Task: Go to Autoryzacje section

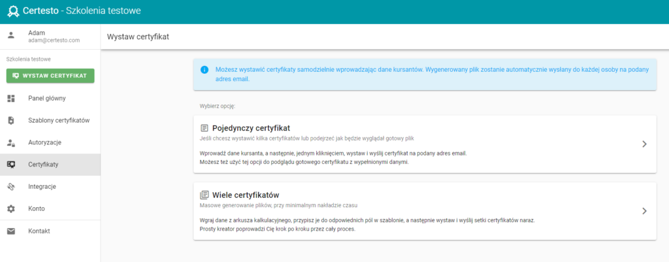Action: [50, 142]
